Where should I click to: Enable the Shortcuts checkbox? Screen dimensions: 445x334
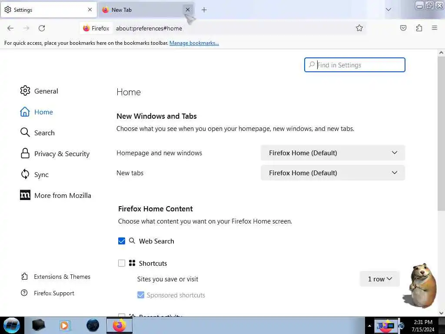pyautogui.click(x=122, y=263)
